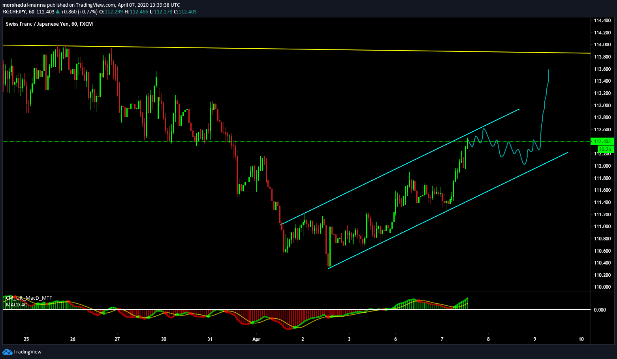Click the 20:26 countdown timer label

[x=605, y=149]
